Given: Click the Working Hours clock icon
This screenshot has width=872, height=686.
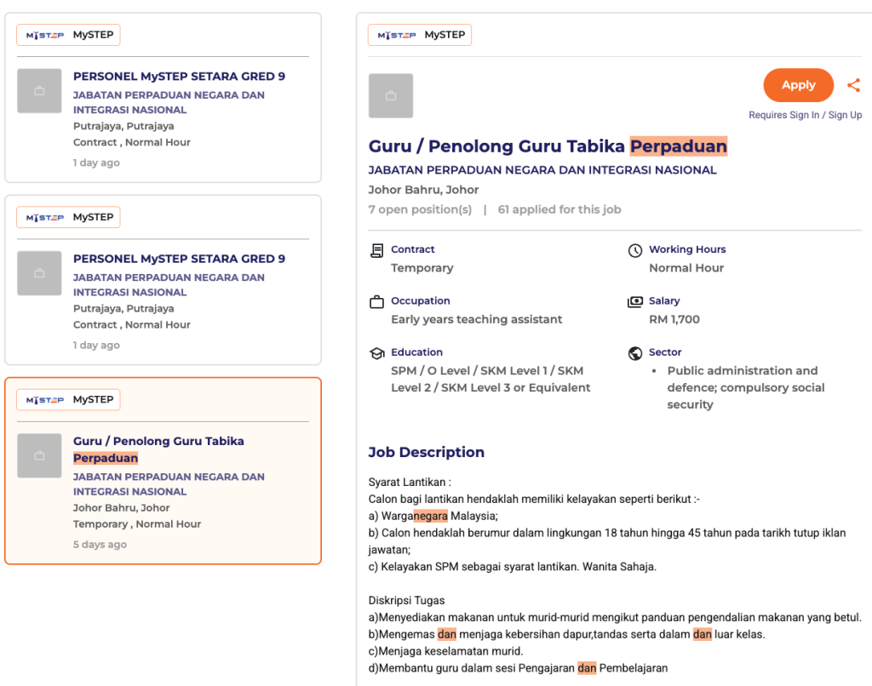Looking at the screenshot, I should [634, 250].
